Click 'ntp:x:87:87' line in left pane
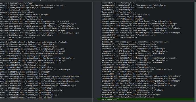 [x=30, y=63]
